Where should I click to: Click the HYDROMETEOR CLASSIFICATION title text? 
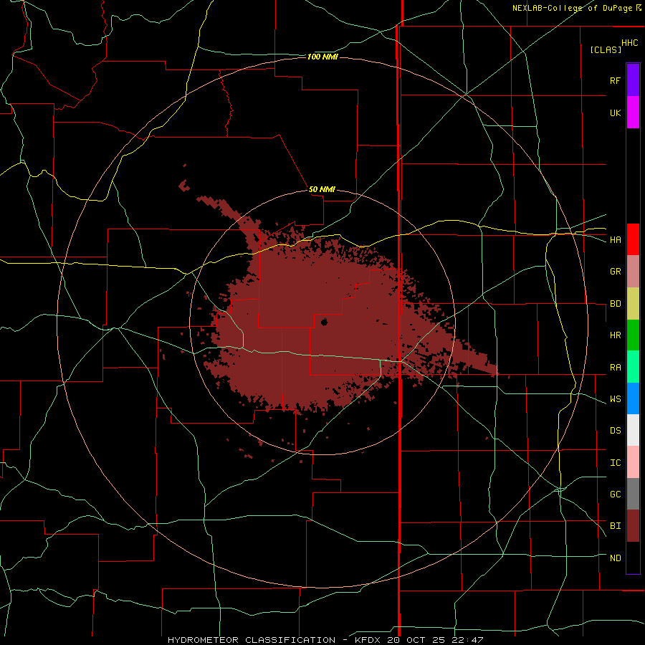click(252, 640)
